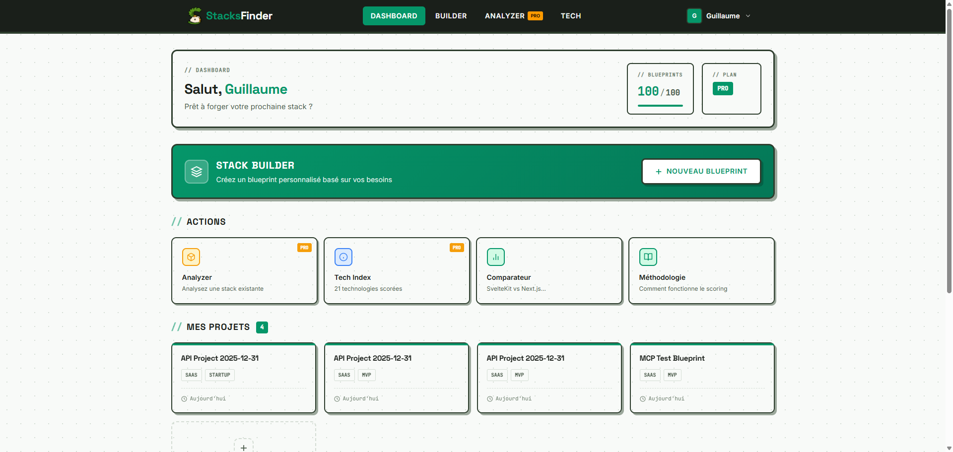Image resolution: width=953 pixels, height=452 pixels.
Task: Open the Analyzer tab in the navbar
Action: point(514,16)
